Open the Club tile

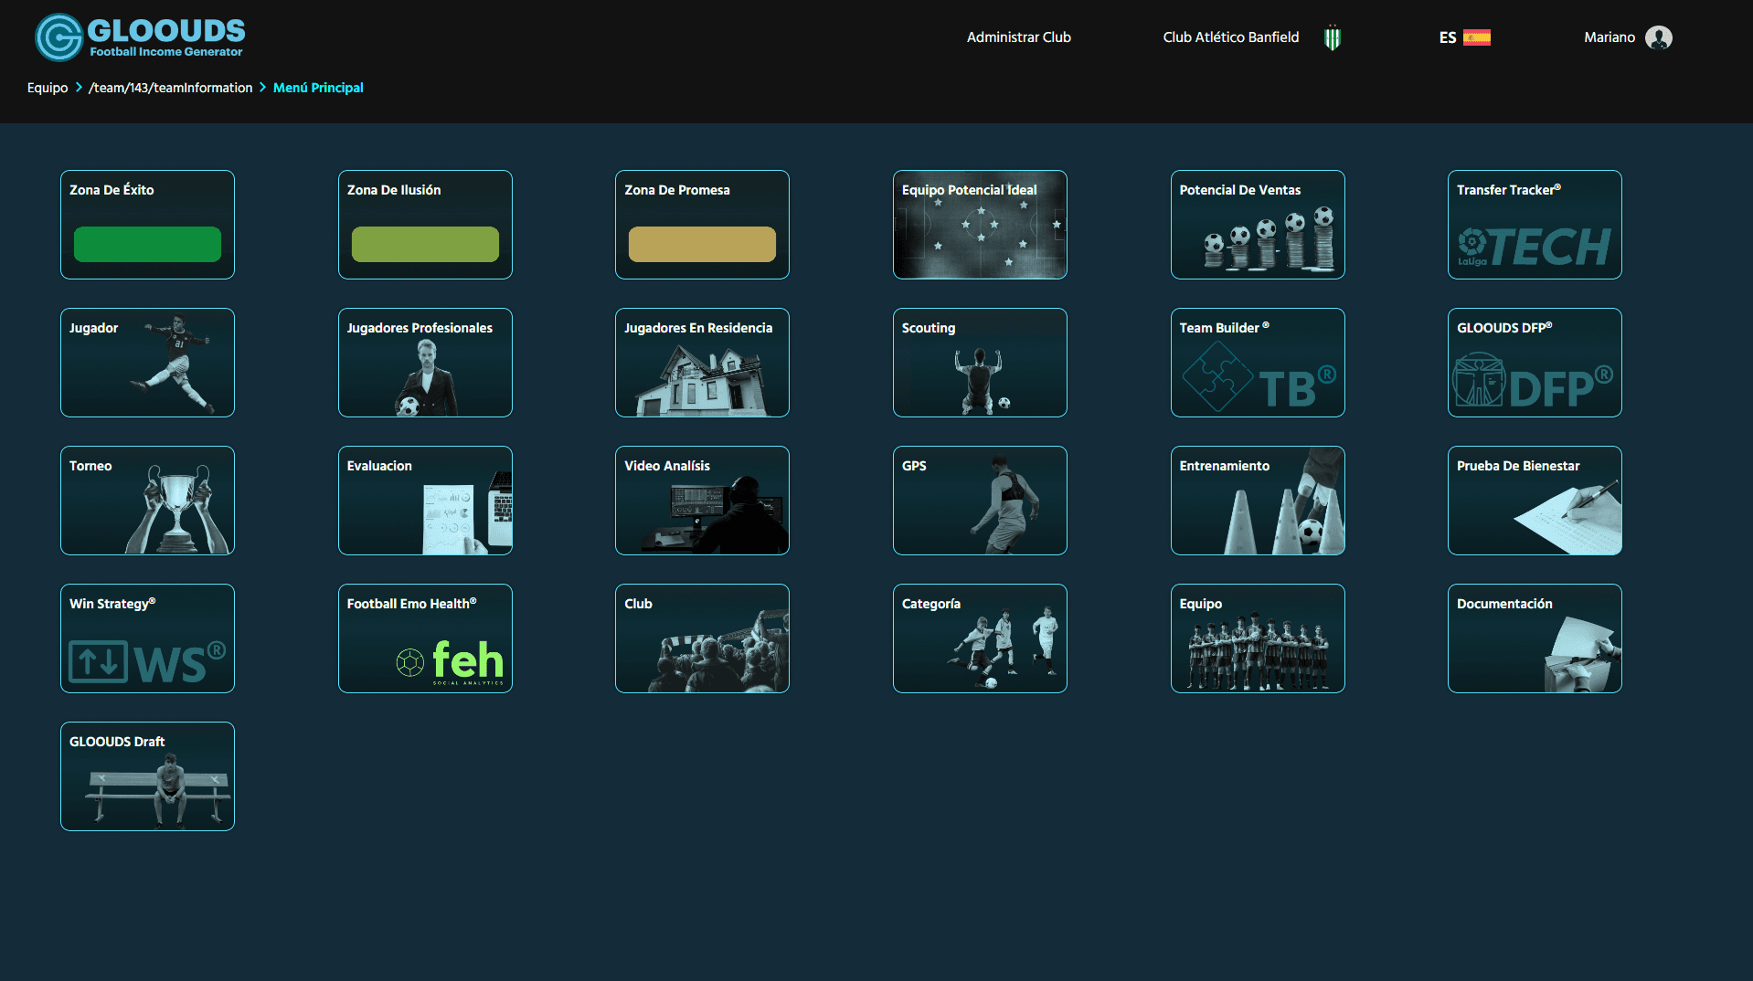click(702, 638)
